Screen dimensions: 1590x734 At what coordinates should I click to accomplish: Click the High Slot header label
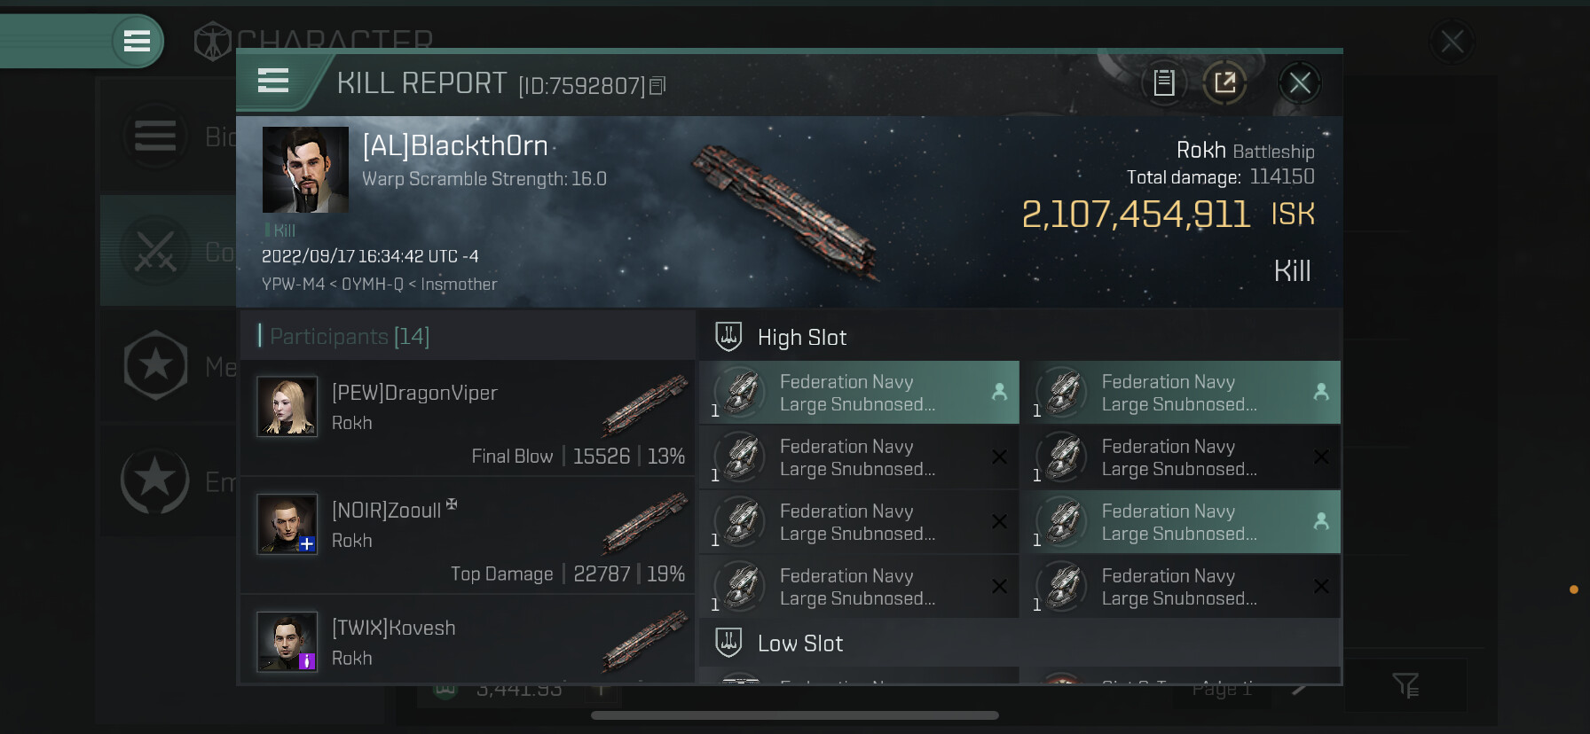tap(801, 338)
